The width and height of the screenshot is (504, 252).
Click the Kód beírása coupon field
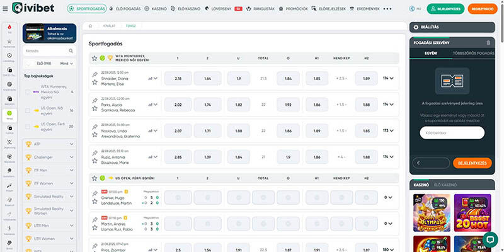point(452,133)
